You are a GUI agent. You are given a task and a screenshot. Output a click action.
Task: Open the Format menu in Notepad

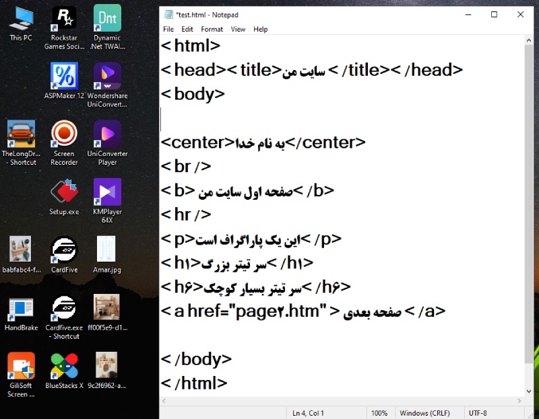click(x=212, y=30)
